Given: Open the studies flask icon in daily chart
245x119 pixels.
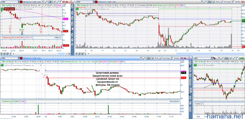Looking at the screenshot, I should point(61,2).
